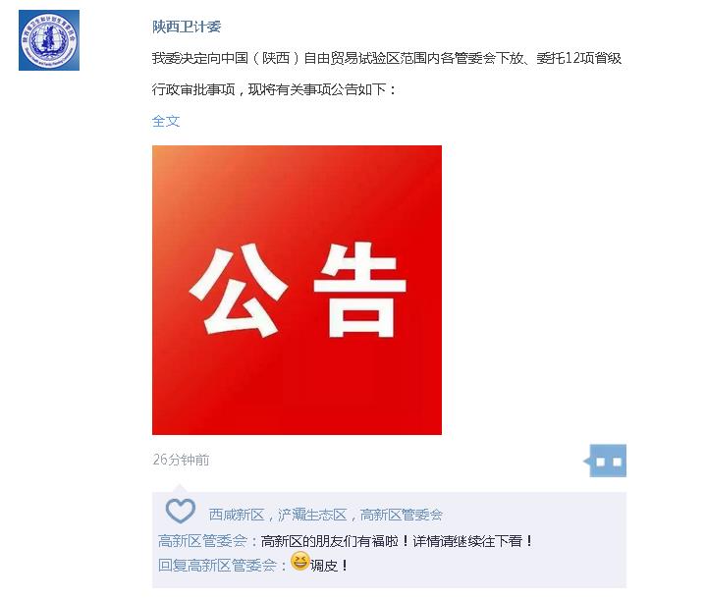
Task: Open the comment menu button with two dots
Action: (x=605, y=461)
